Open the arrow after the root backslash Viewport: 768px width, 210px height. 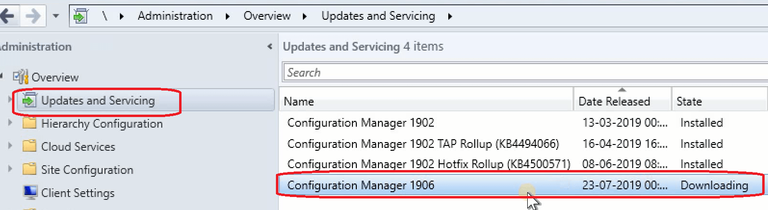point(122,16)
